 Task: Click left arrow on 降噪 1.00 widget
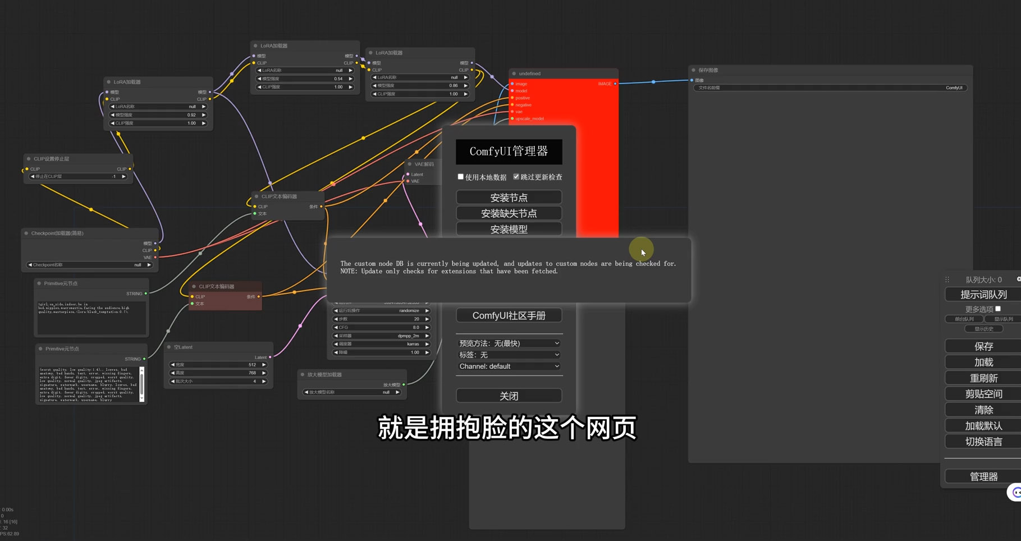(x=336, y=352)
